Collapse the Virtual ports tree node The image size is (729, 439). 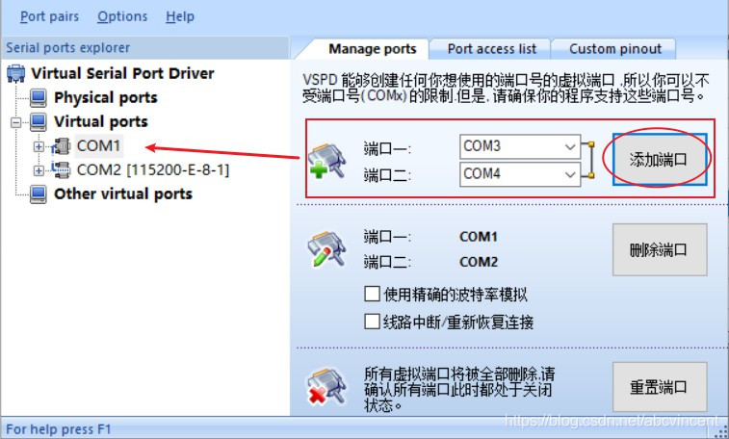click(16, 122)
